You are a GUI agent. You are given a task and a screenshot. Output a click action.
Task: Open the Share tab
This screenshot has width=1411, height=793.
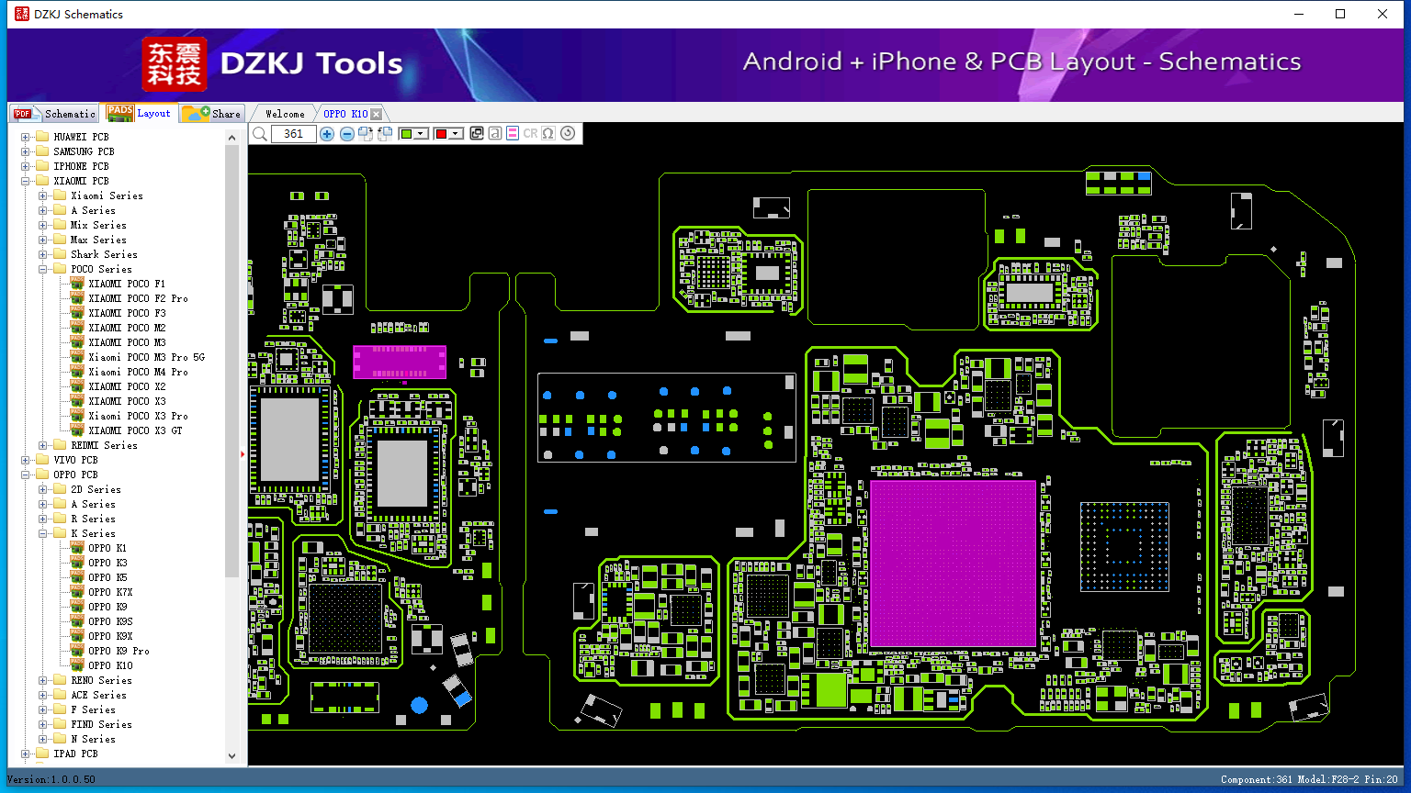(211, 114)
